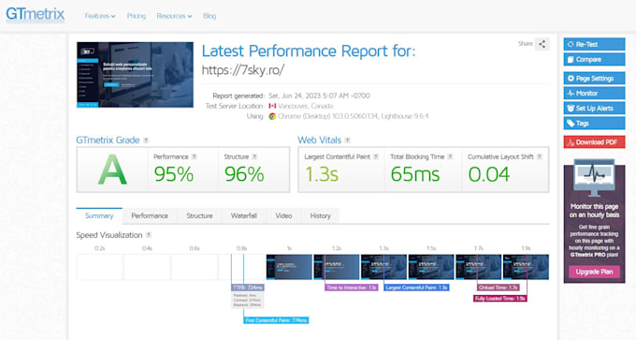Click the TTFB 724ms marker
The height and width of the screenshot is (340, 636).
[248, 288]
